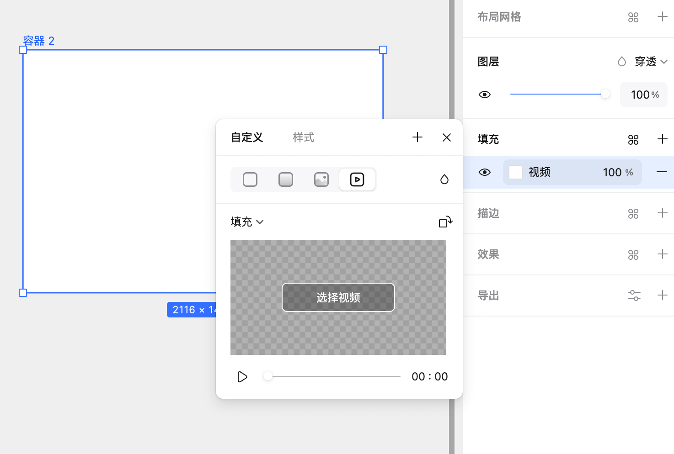Select the image fill type icon
674x454 pixels.
tap(321, 179)
